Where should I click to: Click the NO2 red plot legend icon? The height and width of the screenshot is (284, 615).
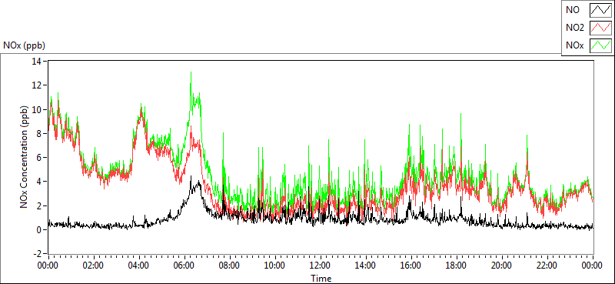pos(600,28)
